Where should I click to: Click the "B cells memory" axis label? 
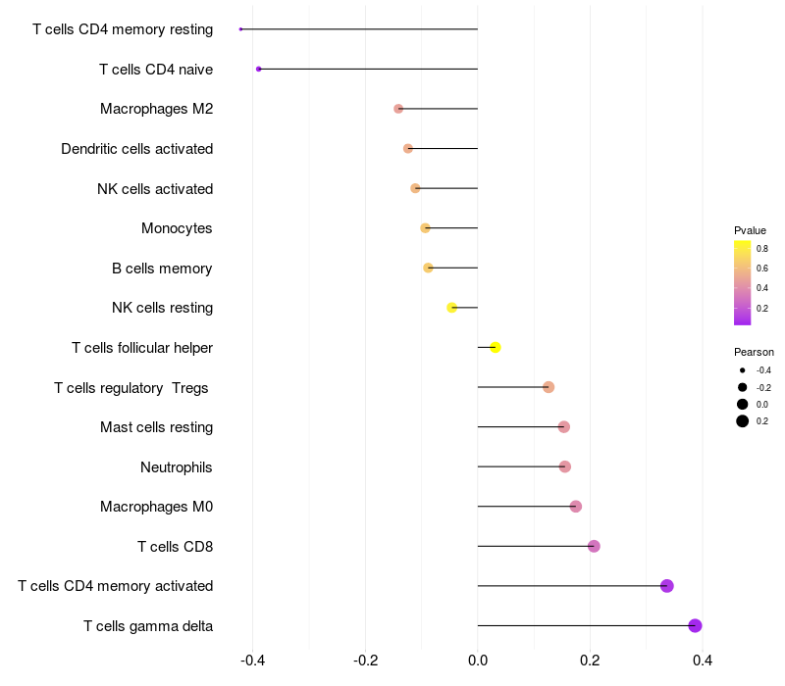[162, 268]
